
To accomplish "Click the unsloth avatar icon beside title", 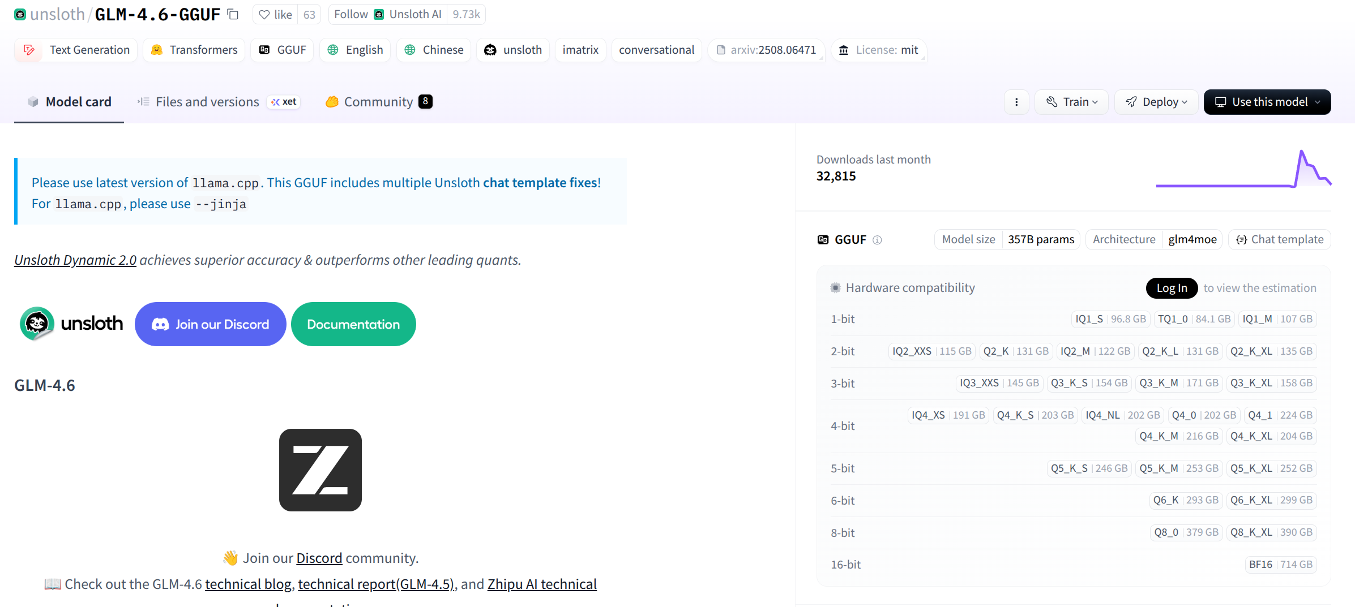I will click(x=20, y=14).
